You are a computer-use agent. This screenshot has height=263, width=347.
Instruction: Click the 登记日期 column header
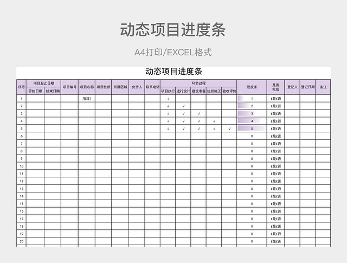tap(308, 87)
